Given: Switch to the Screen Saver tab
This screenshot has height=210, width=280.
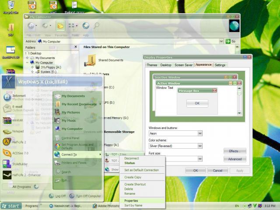Looking at the screenshot, I should (x=183, y=65).
